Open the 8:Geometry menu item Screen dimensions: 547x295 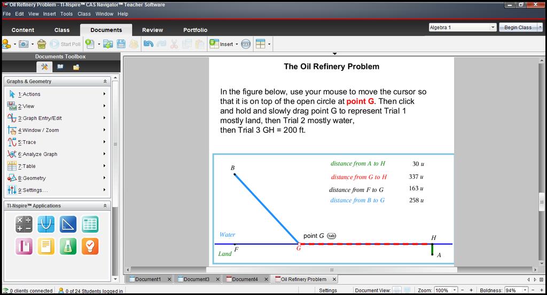(x=57, y=178)
